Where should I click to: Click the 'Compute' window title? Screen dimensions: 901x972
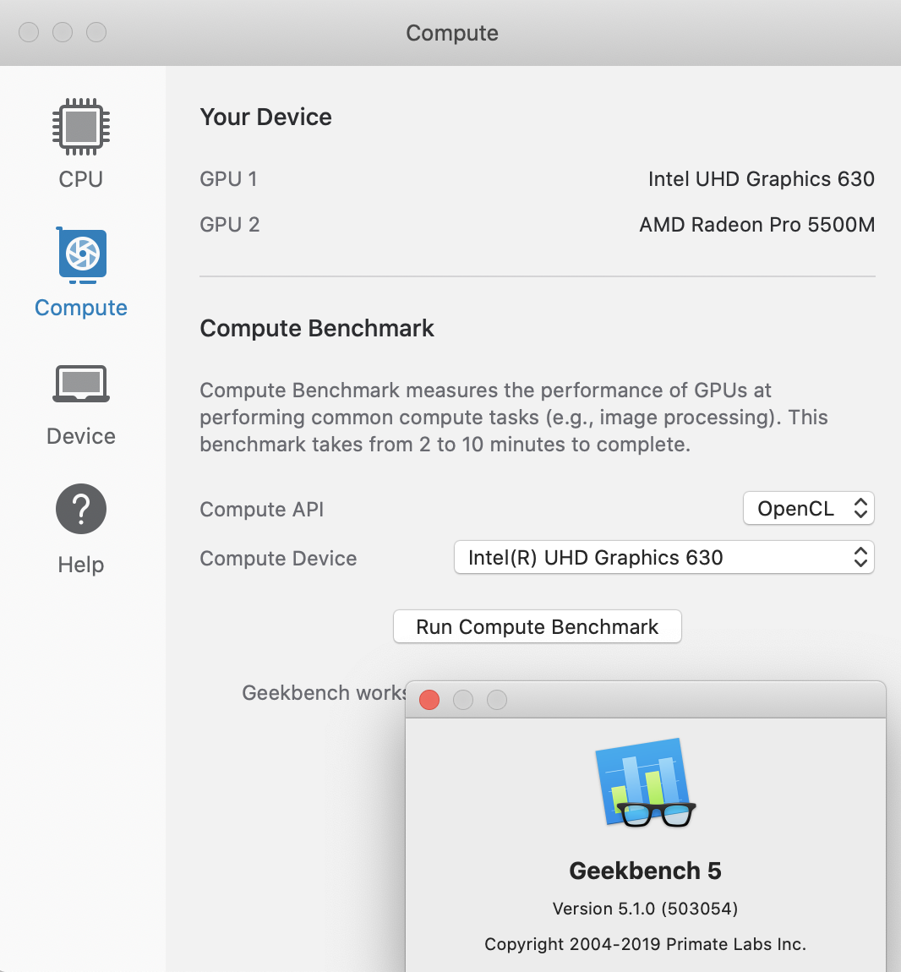[x=452, y=33]
